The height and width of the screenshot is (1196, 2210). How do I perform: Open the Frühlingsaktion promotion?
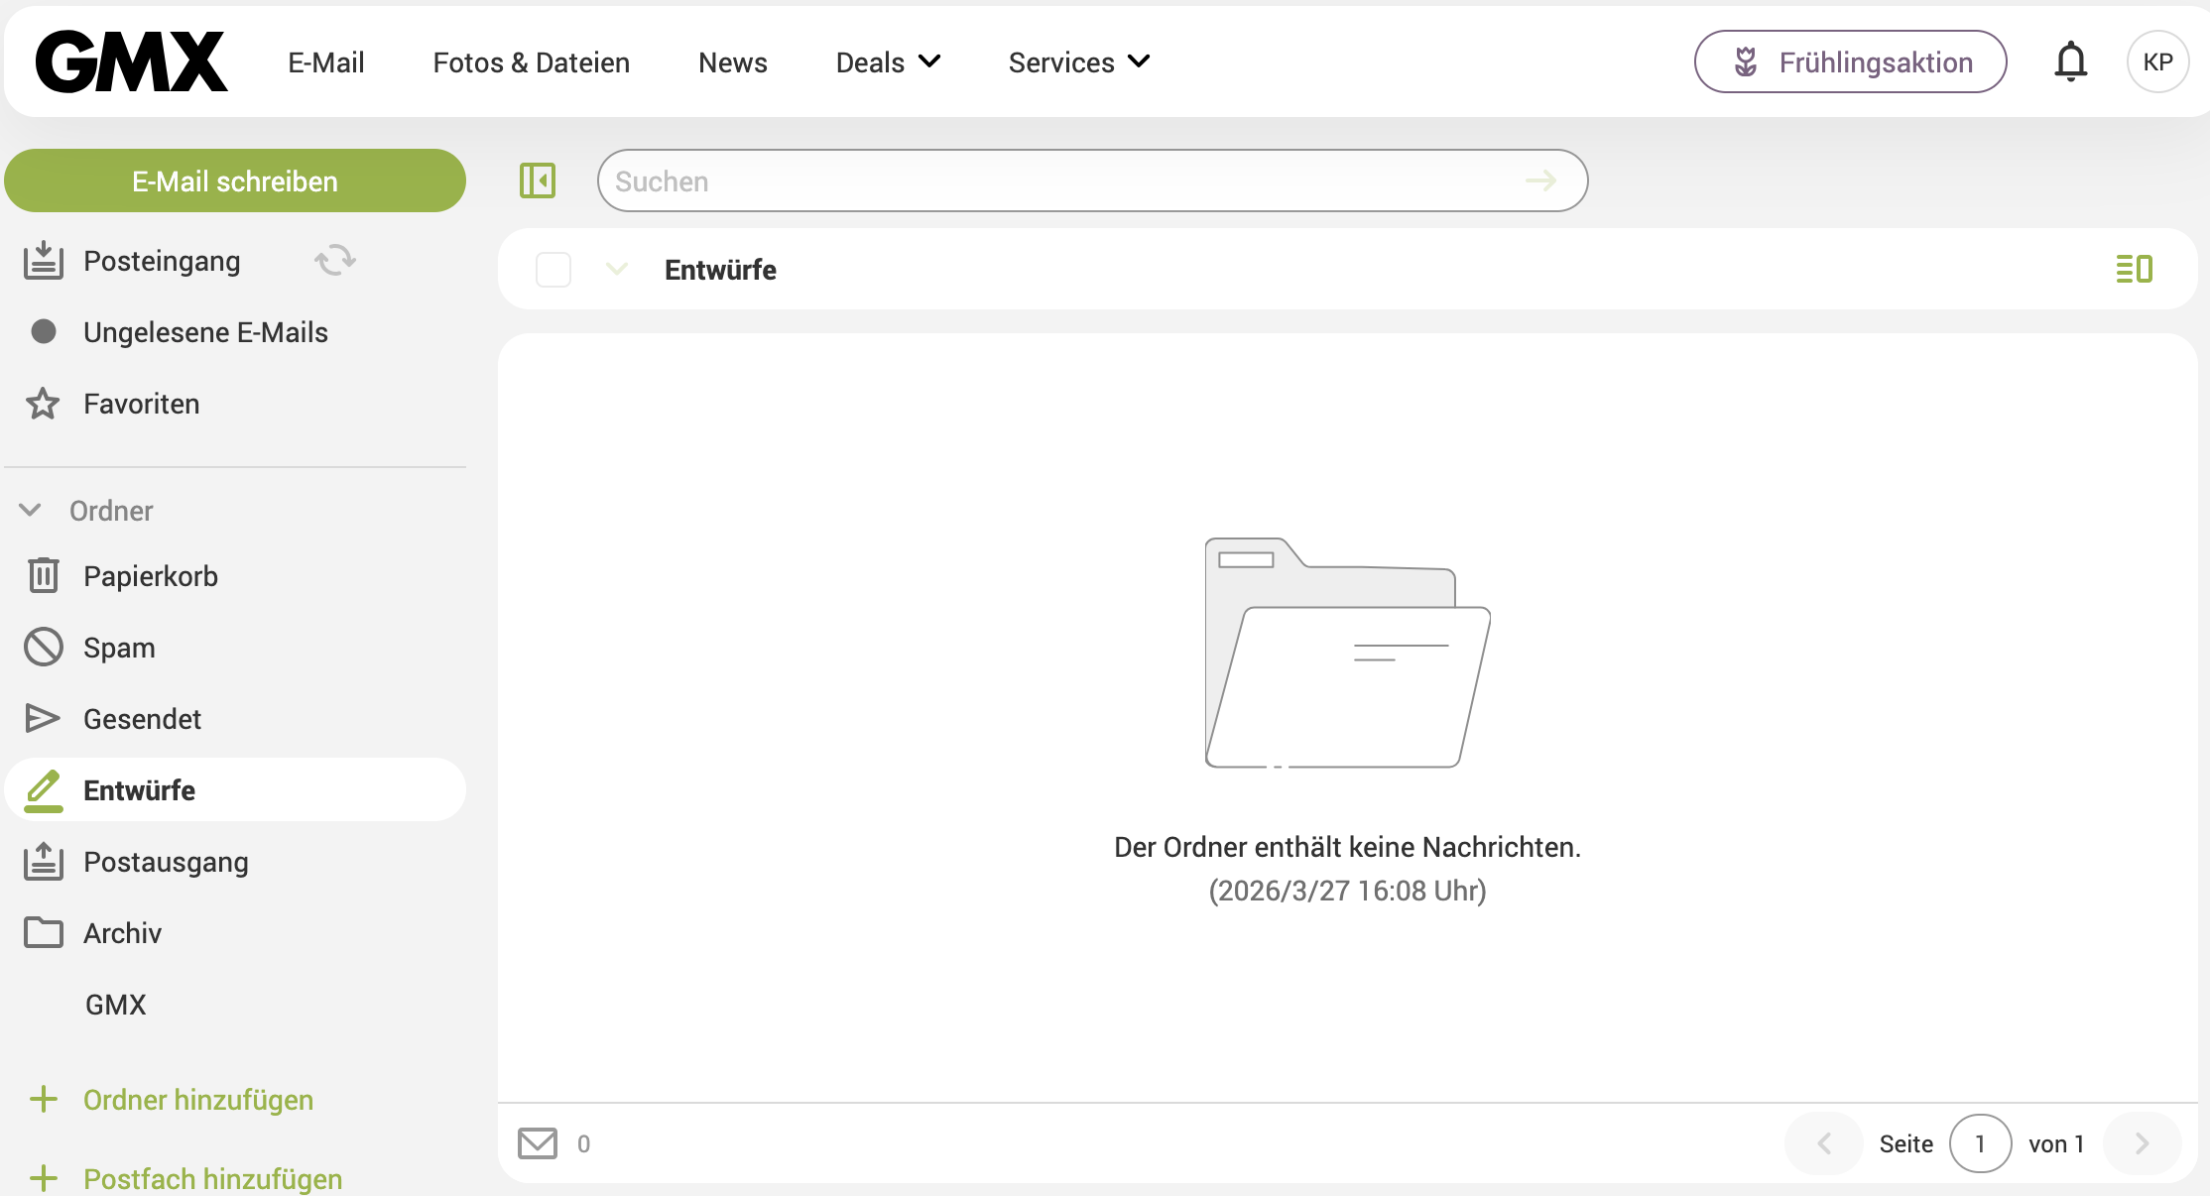point(1849,61)
